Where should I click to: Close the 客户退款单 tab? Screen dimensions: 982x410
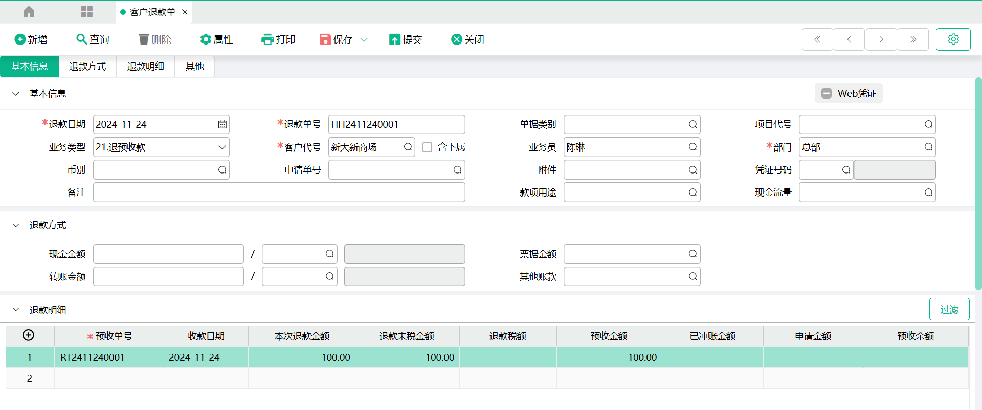point(185,12)
